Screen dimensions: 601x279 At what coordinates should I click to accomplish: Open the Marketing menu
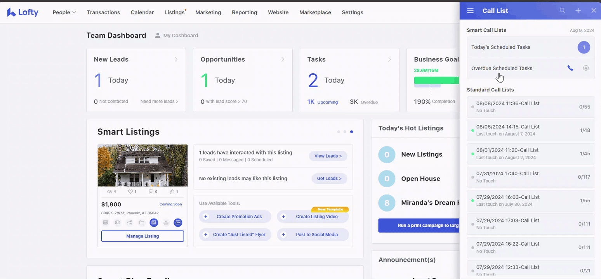click(x=208, y=12)
